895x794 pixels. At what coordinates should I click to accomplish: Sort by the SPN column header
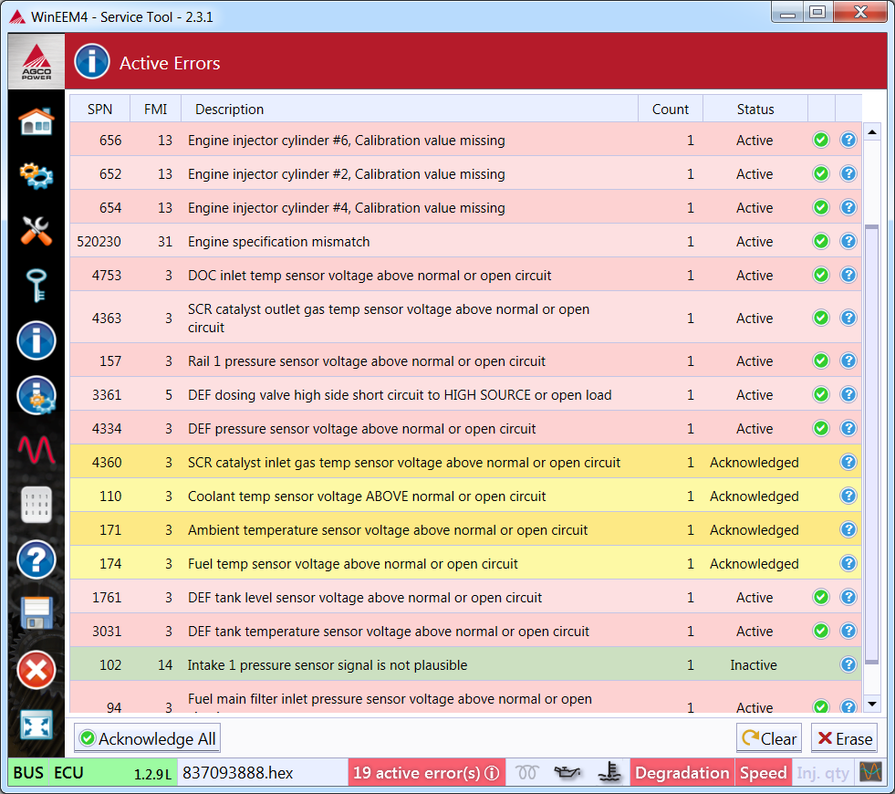coord(100,110)
